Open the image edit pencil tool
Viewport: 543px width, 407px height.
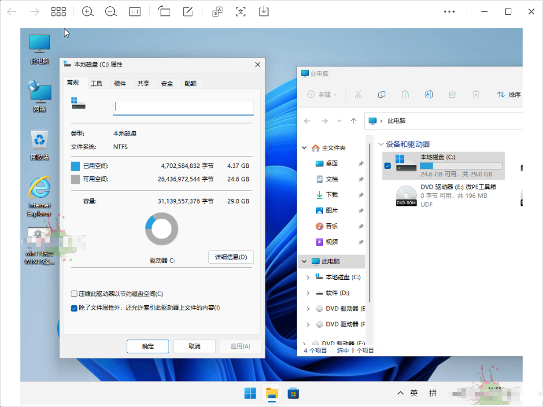pyautogui.click(x=188, y=11)
